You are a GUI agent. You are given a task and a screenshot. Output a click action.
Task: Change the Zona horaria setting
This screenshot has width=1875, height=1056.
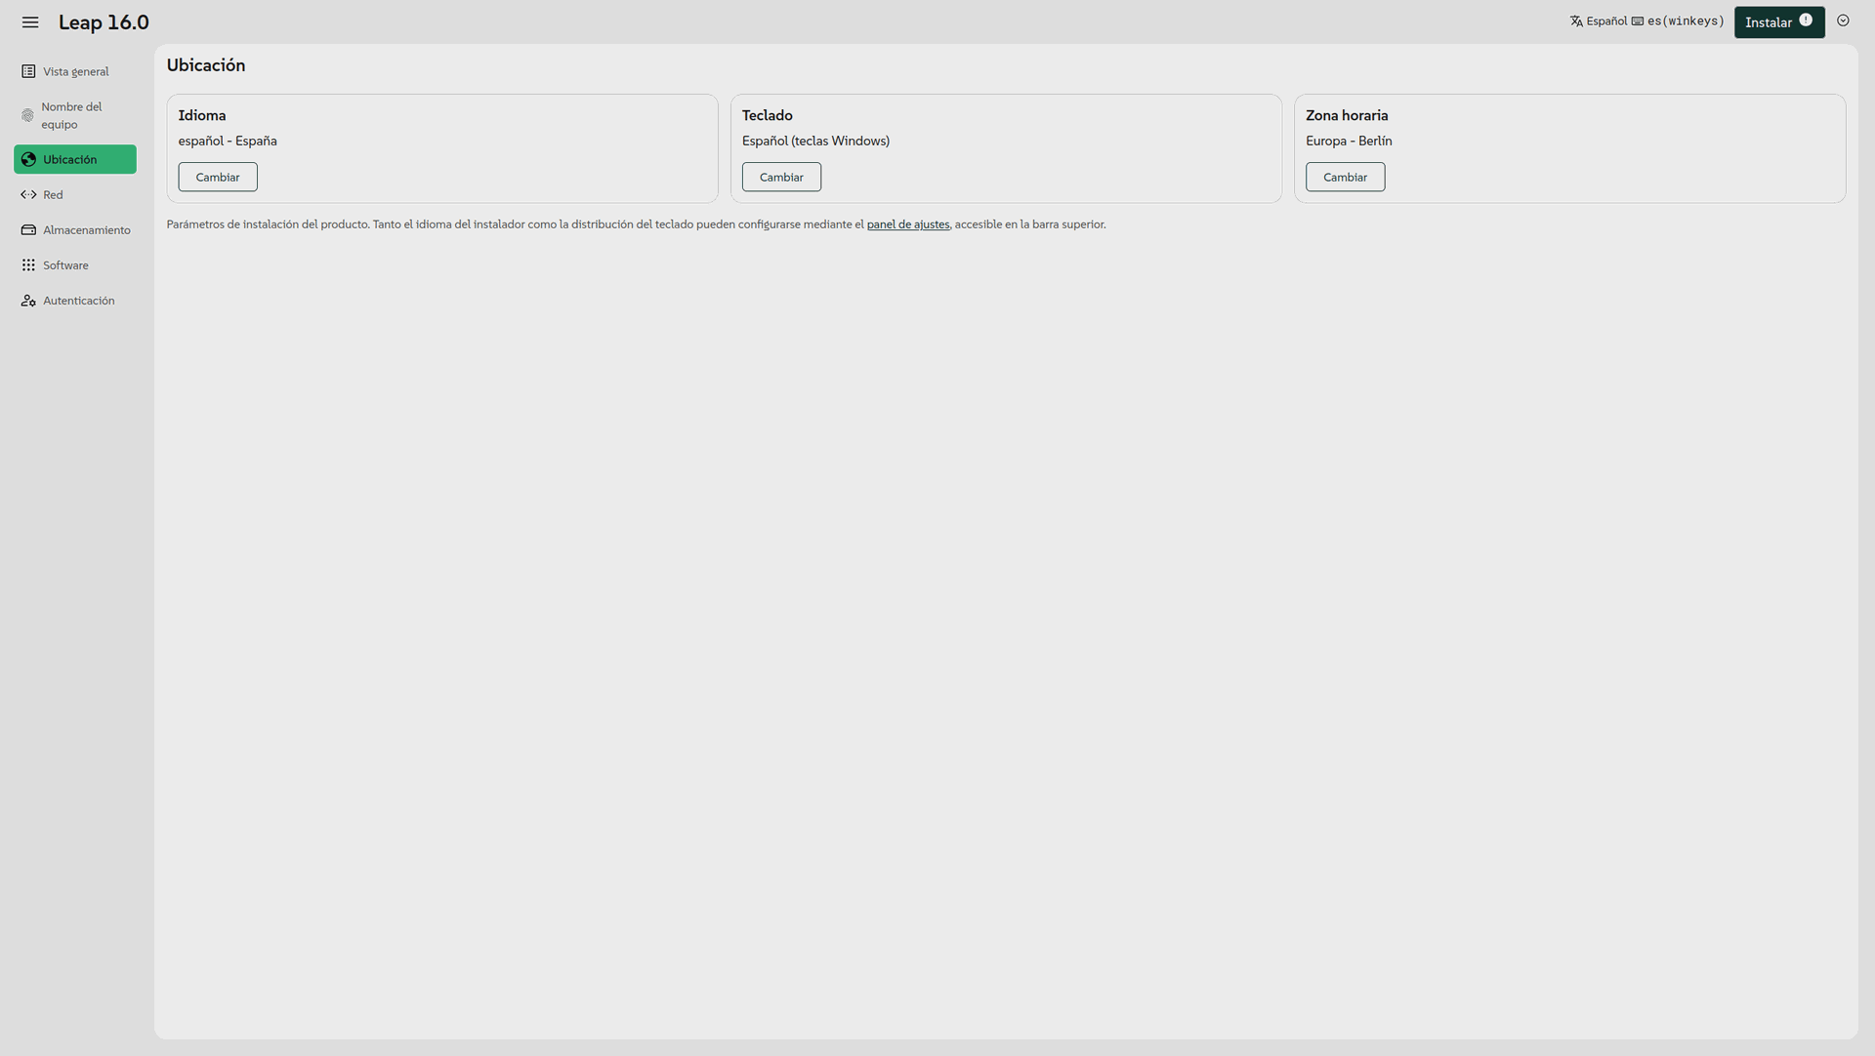[x=1345, y=177]
